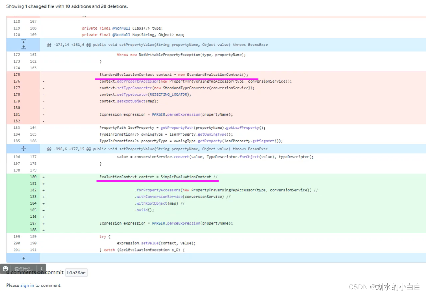Click 'try {' code line
The height and width of the screenshot is (294, 426).
(x=105, y=237)
